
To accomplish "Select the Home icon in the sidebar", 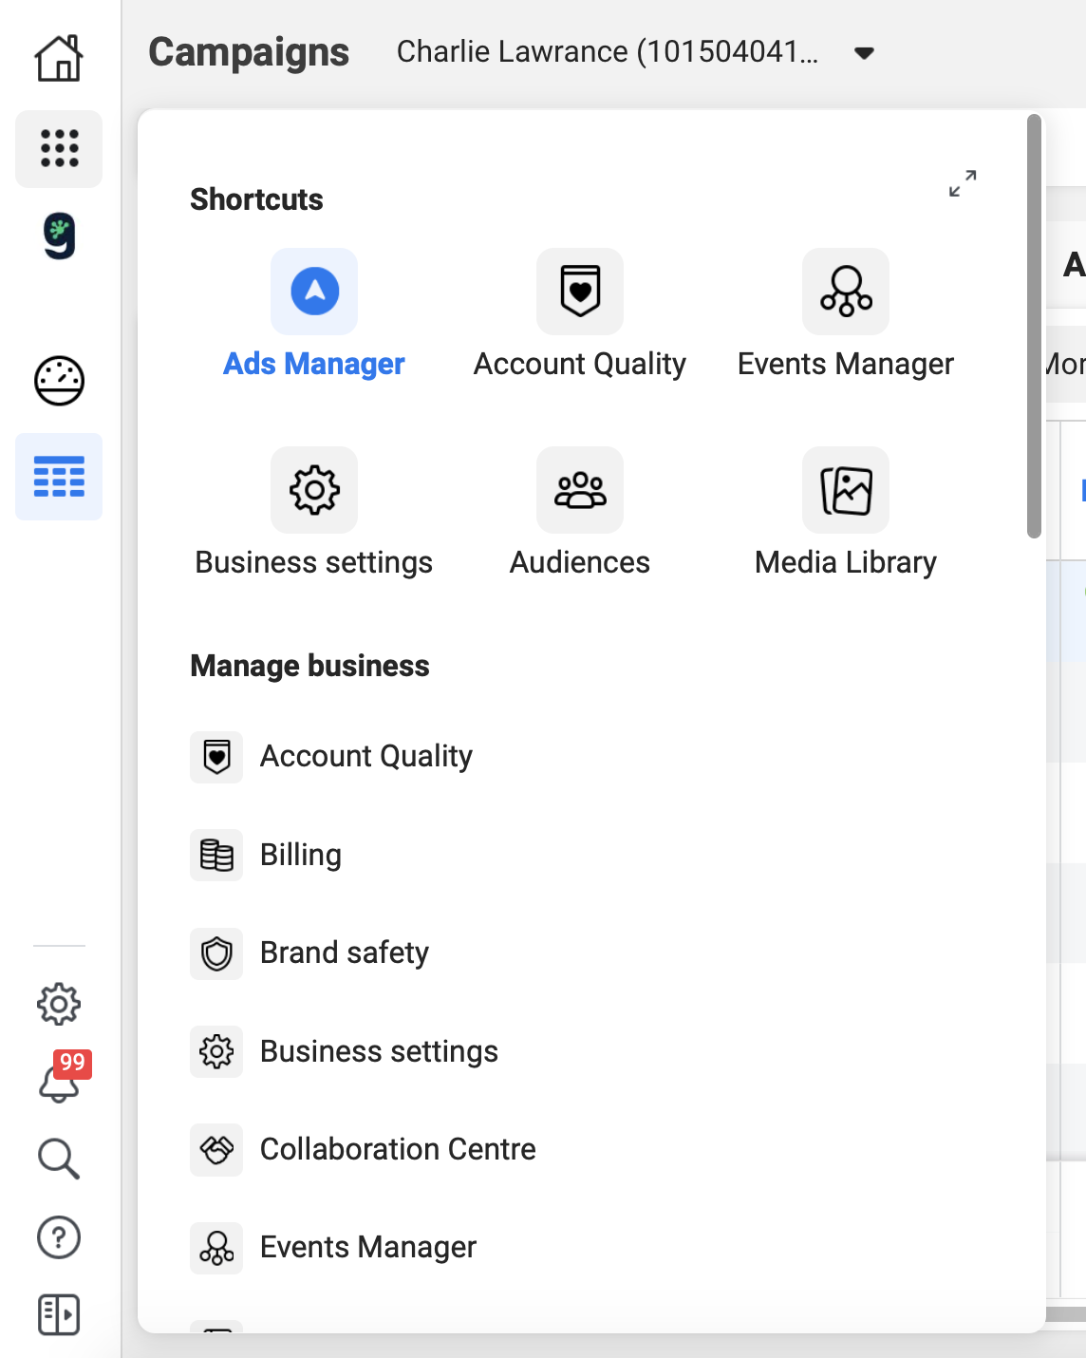I will (58, 57).
